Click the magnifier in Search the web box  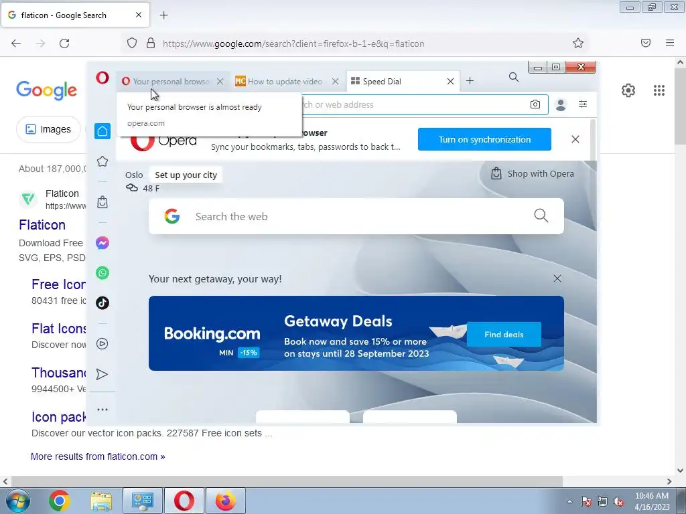click(x=541, y=216)
